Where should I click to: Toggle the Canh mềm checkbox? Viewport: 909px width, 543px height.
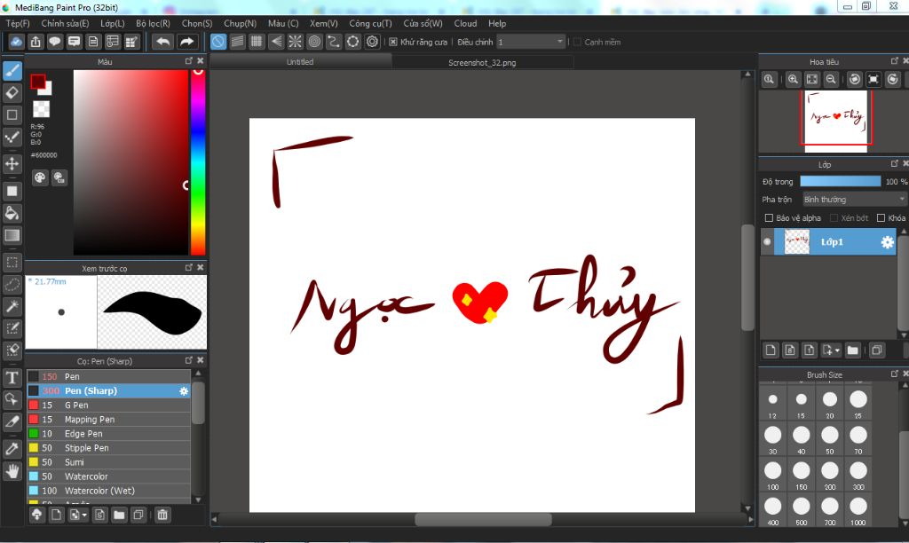coord(577,42)
